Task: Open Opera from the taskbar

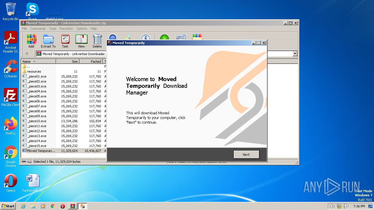Action: [63, 206]
